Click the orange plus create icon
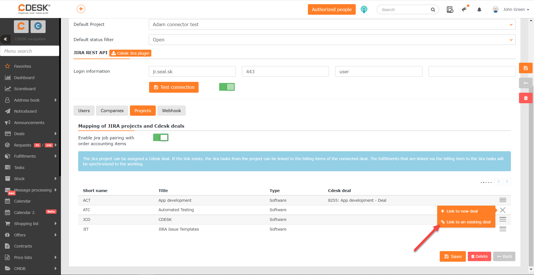Viewport: 534px width, 275px height. click(81, 9)
